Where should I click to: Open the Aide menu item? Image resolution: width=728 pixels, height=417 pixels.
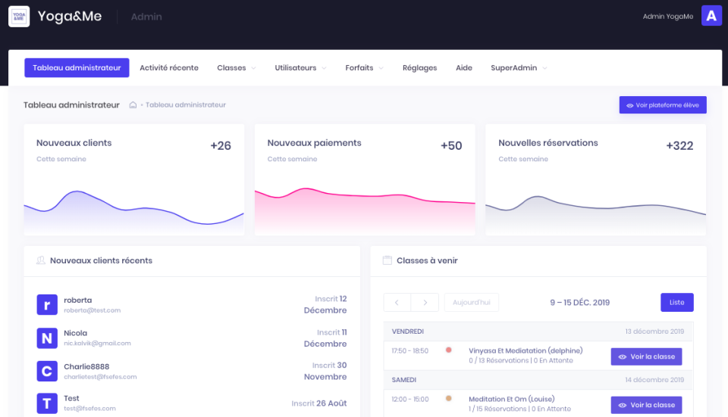click(x=464, y=67)
